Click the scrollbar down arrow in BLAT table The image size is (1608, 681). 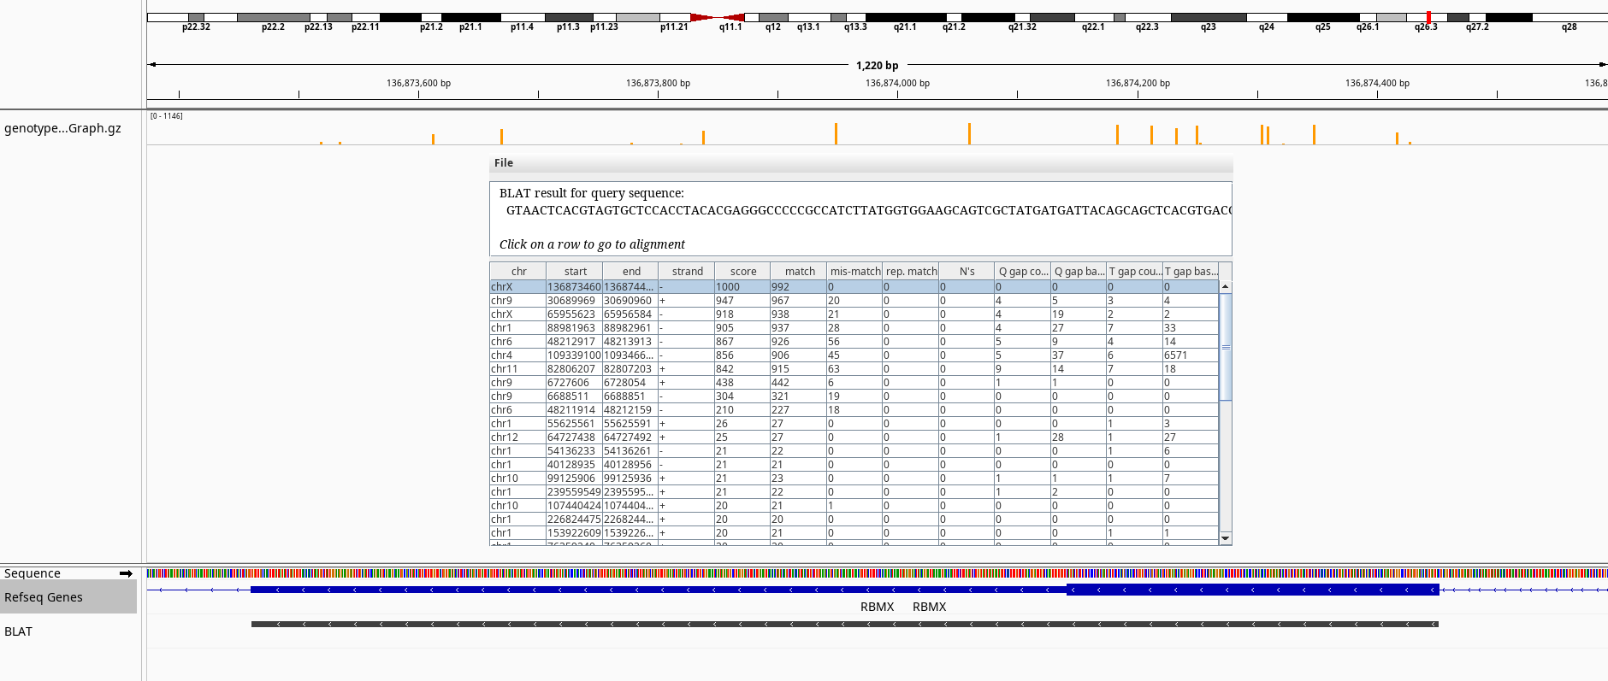click(x=1226, y=538)
